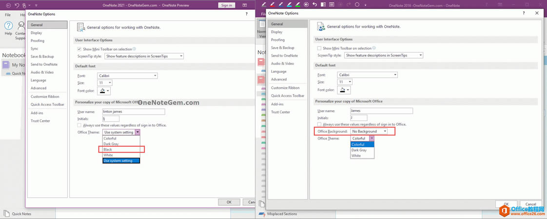Select Trust Center category in right OneNote Options
This screenshot has height=219, width=547.
point(288,112)
